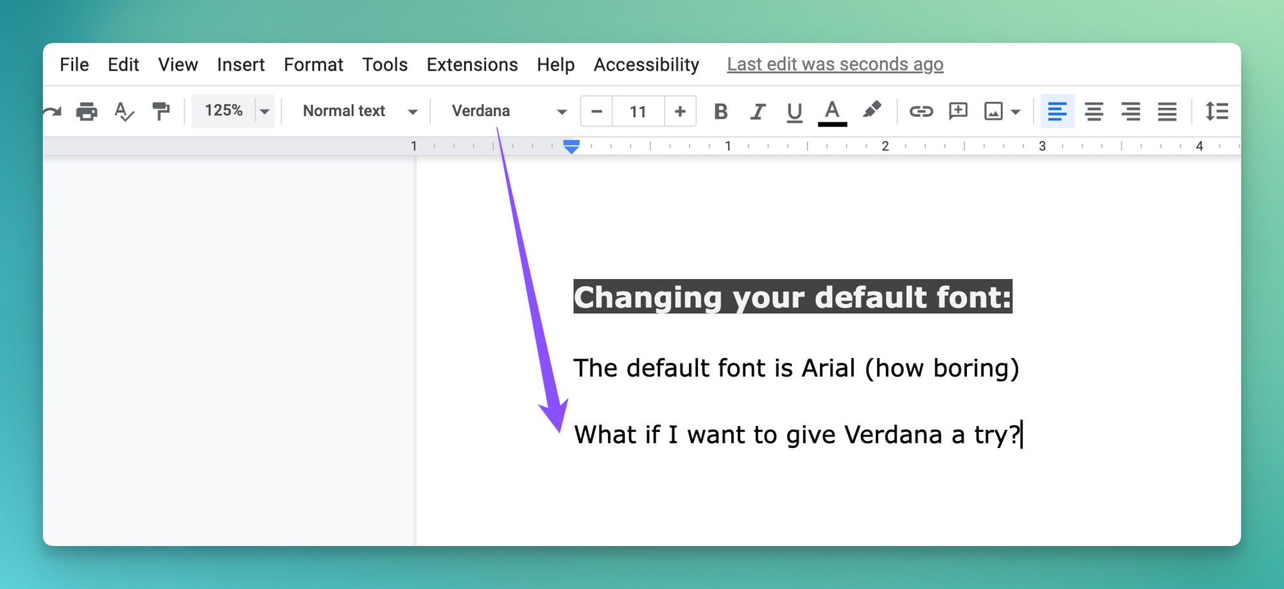Click the 'What if I want to give Verdana' line
Screen dimensions: 1284x589
tap(797, 434)
